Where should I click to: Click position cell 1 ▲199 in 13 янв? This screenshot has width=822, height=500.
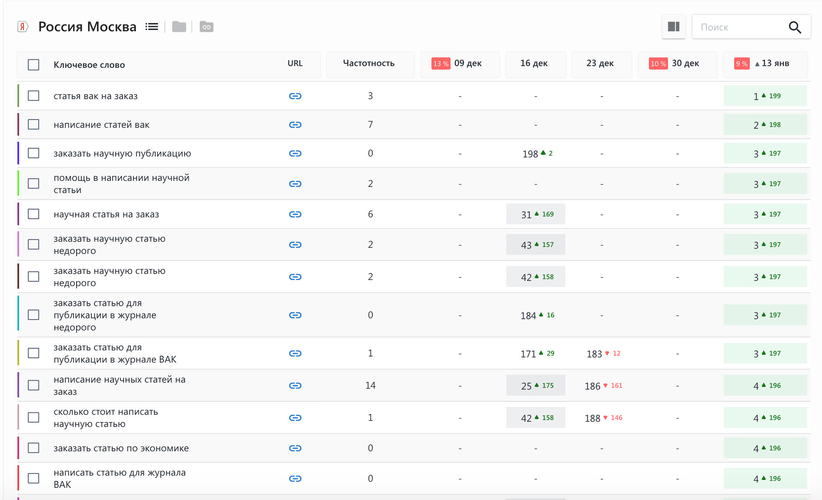coord(765,96)
